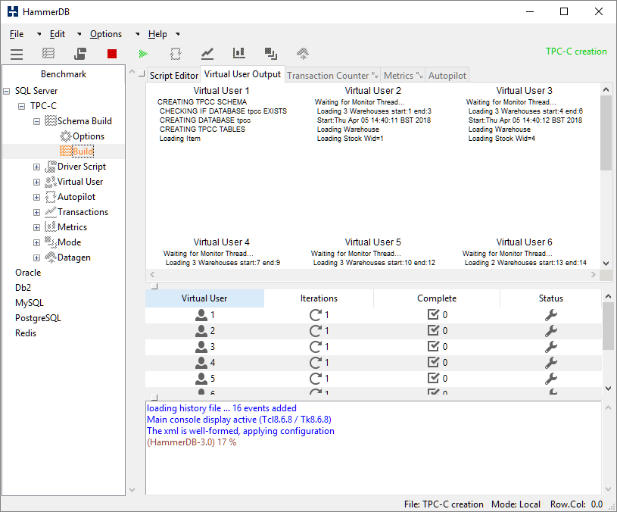The height and width of the screenshot is (512, 617).
Task: Click the Driver Script tree icon
Action: coord(51,167)
